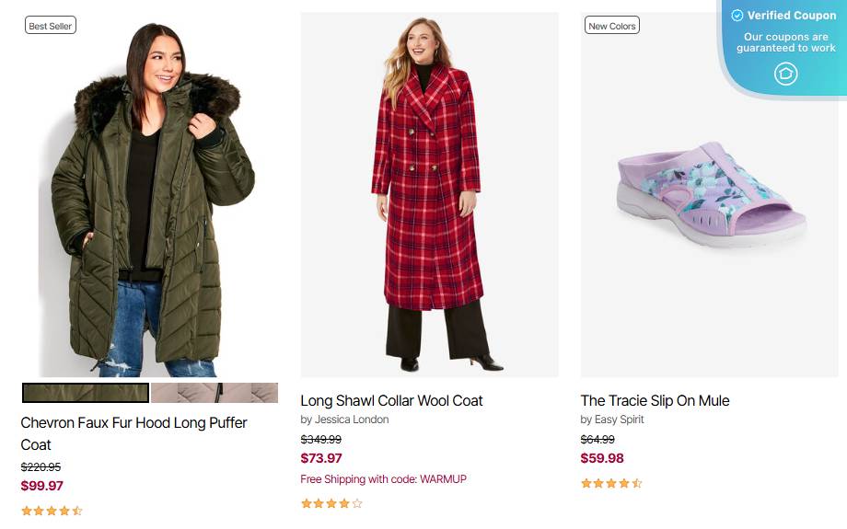The height and width of the screenshot is (529, 847).
Task: Choose the pink color swatch
Action: click(x=215, y=393)
